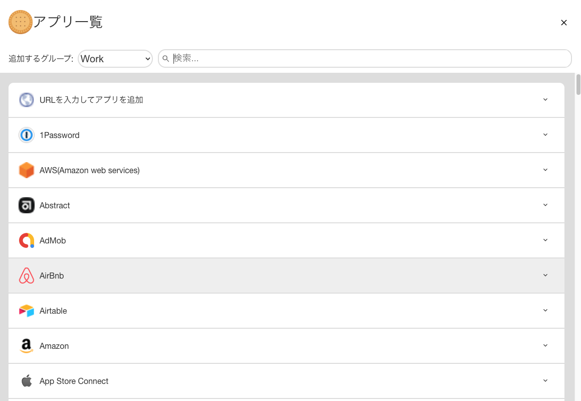Expand the AirBnb row chevron

(545, 275)
